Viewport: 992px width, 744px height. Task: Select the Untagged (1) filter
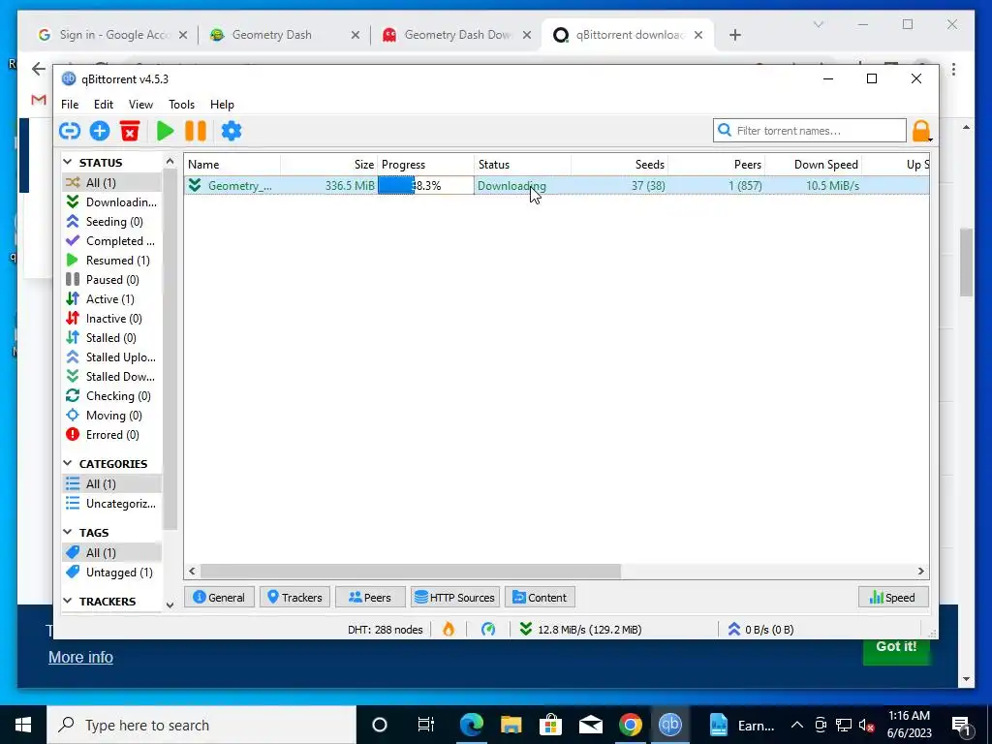[111, 572]
